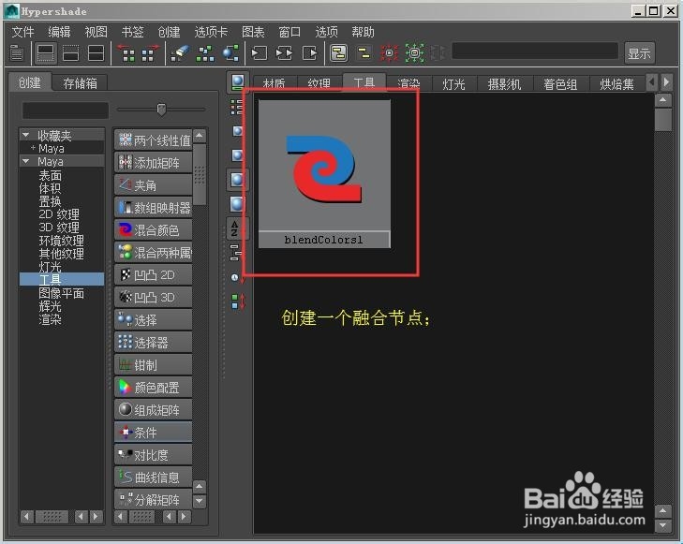The width and height of the screenshot is (683, 544).
Task: Expand the Maya item under 收藏夹
Action: click(33, 148)
